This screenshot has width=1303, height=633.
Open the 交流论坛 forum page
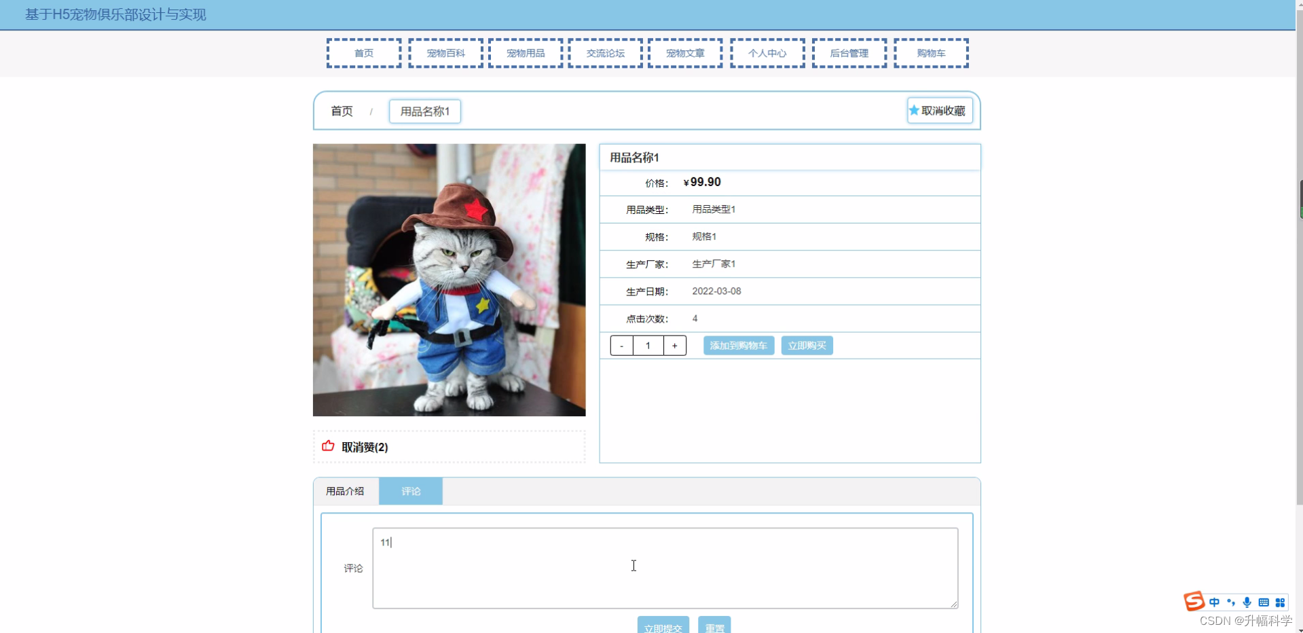pos(604,52)
